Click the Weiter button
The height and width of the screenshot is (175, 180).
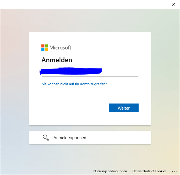point(124,108)
